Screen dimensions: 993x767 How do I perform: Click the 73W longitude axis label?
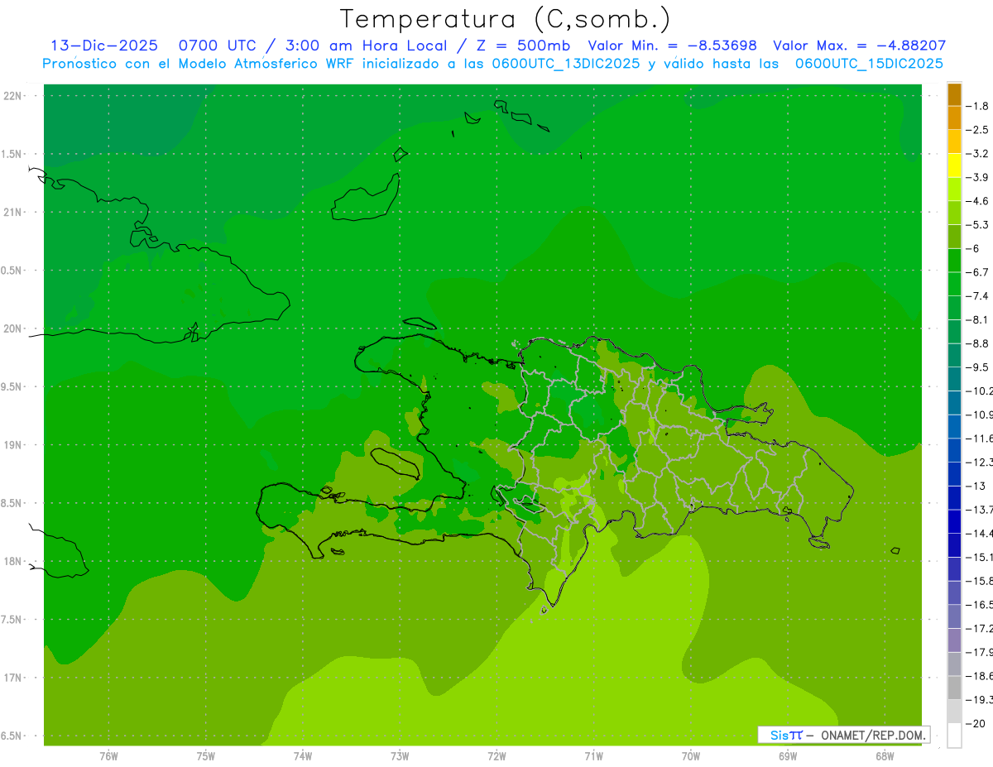coord(400,755)
